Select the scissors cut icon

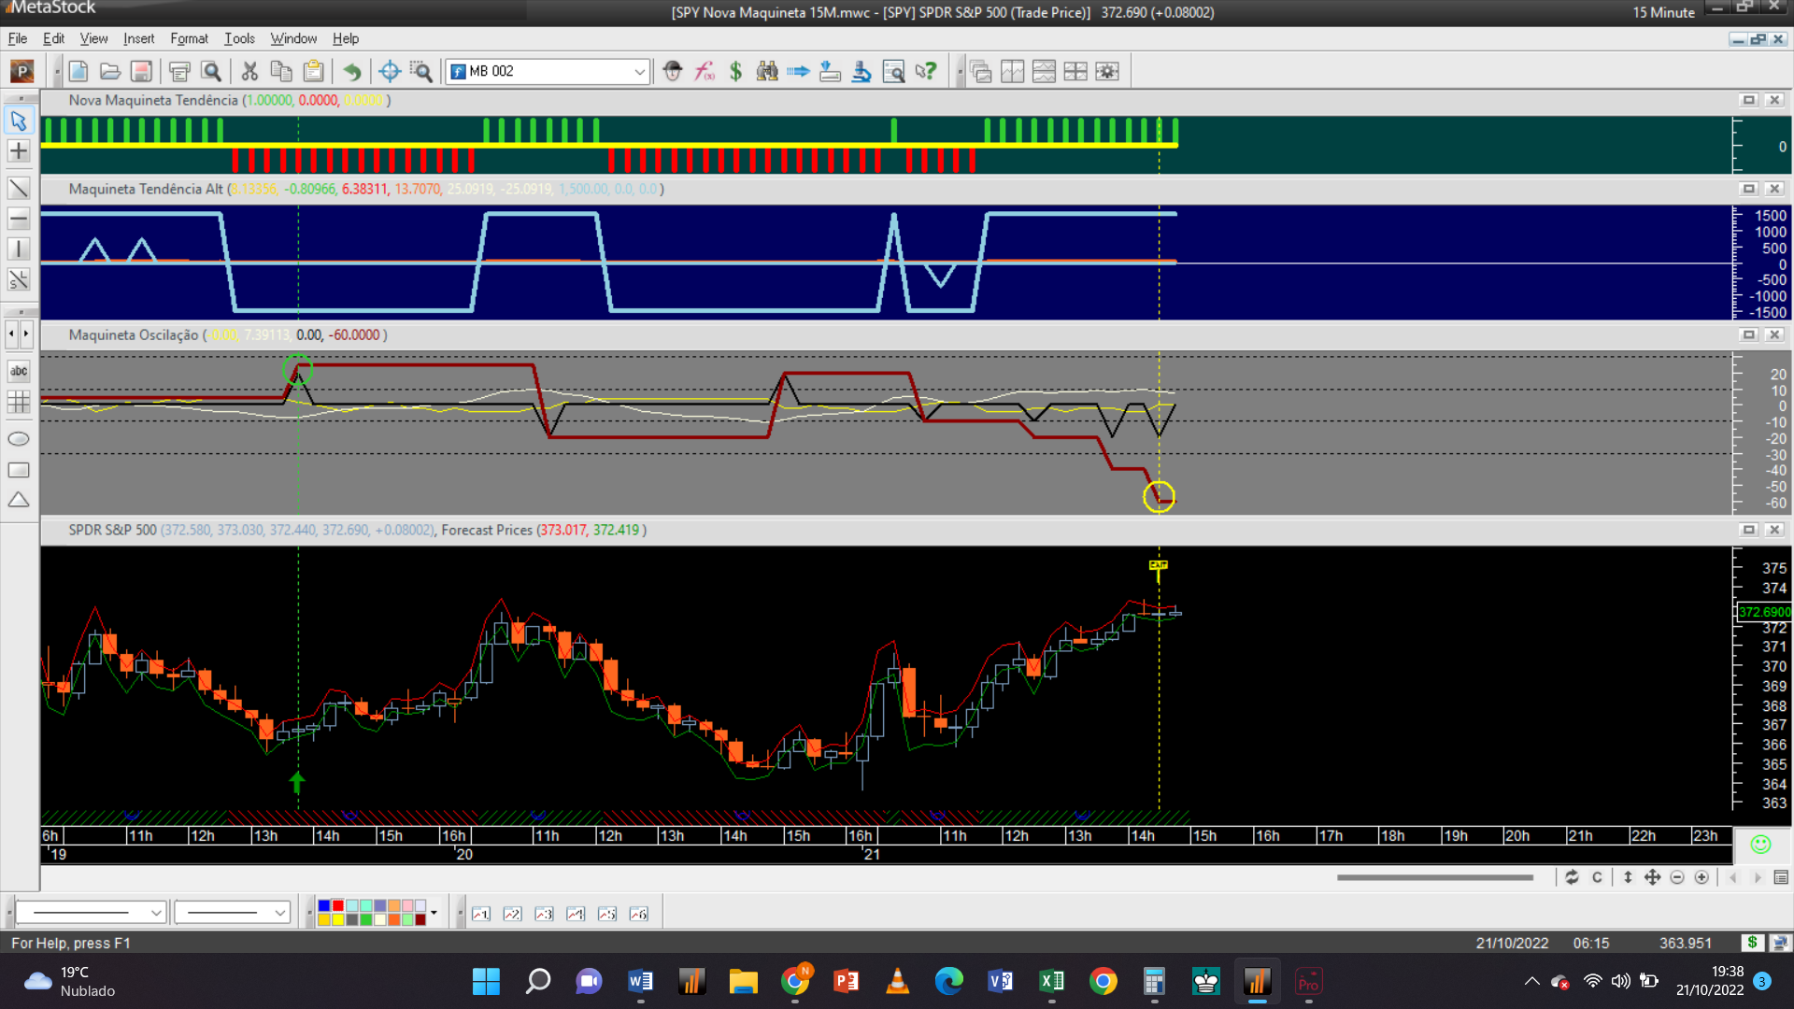[249, 71]
